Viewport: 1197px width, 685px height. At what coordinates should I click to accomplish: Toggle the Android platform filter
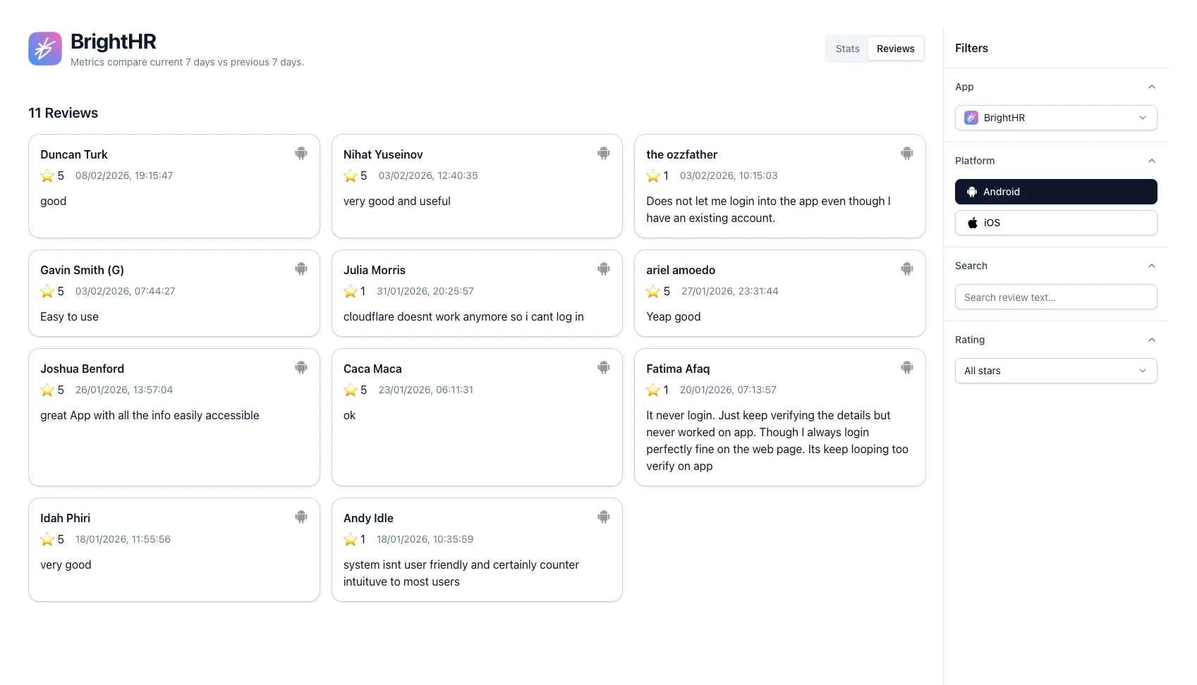[x=1055, y=192]
